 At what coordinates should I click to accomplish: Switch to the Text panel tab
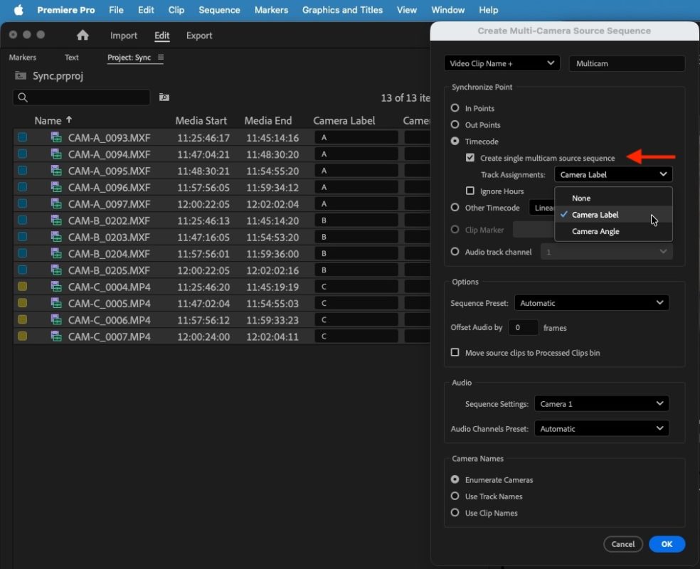(x=71, y=57)
